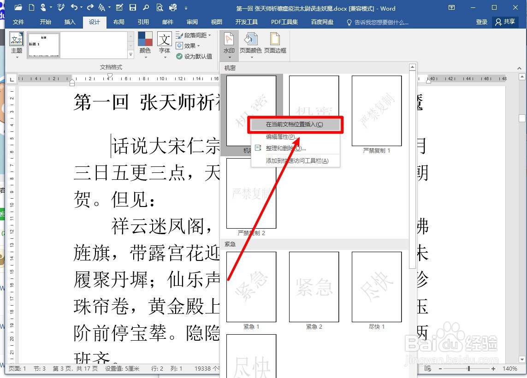Click the 登录 sign in link
Screen dimensions: 527x378
(x=482, y=22)
